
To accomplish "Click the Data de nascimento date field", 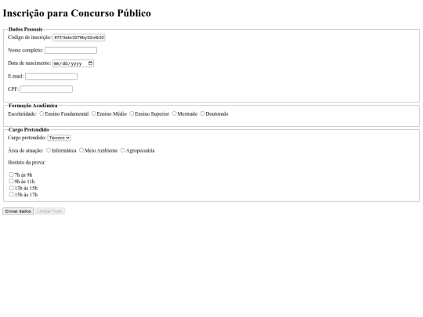I will tap(73, 63).
